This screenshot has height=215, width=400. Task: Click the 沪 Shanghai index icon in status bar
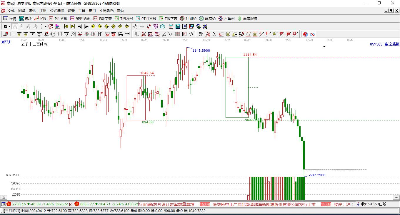click(x=9, y=204)
